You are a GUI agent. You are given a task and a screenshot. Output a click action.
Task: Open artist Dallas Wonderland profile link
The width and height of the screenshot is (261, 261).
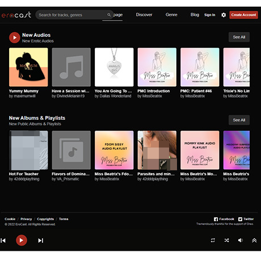pyautogui.click(x=115, y=96)
